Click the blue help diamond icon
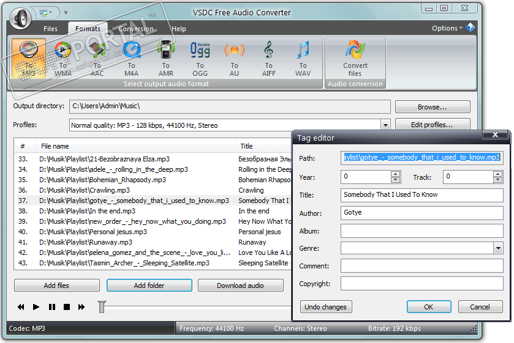The width and height of the screenshot is (514, 343). point(471,28)
